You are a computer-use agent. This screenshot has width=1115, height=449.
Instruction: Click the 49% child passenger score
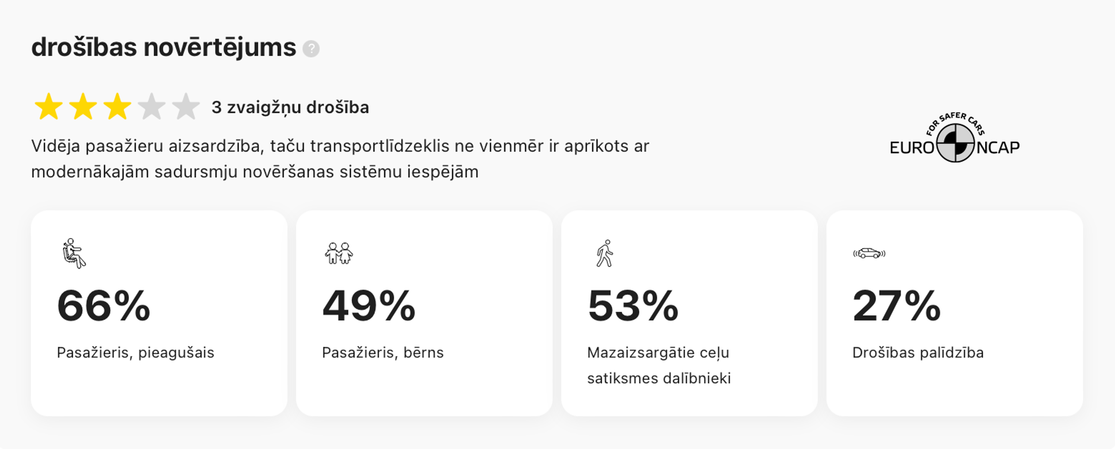(x=369, y=306)
